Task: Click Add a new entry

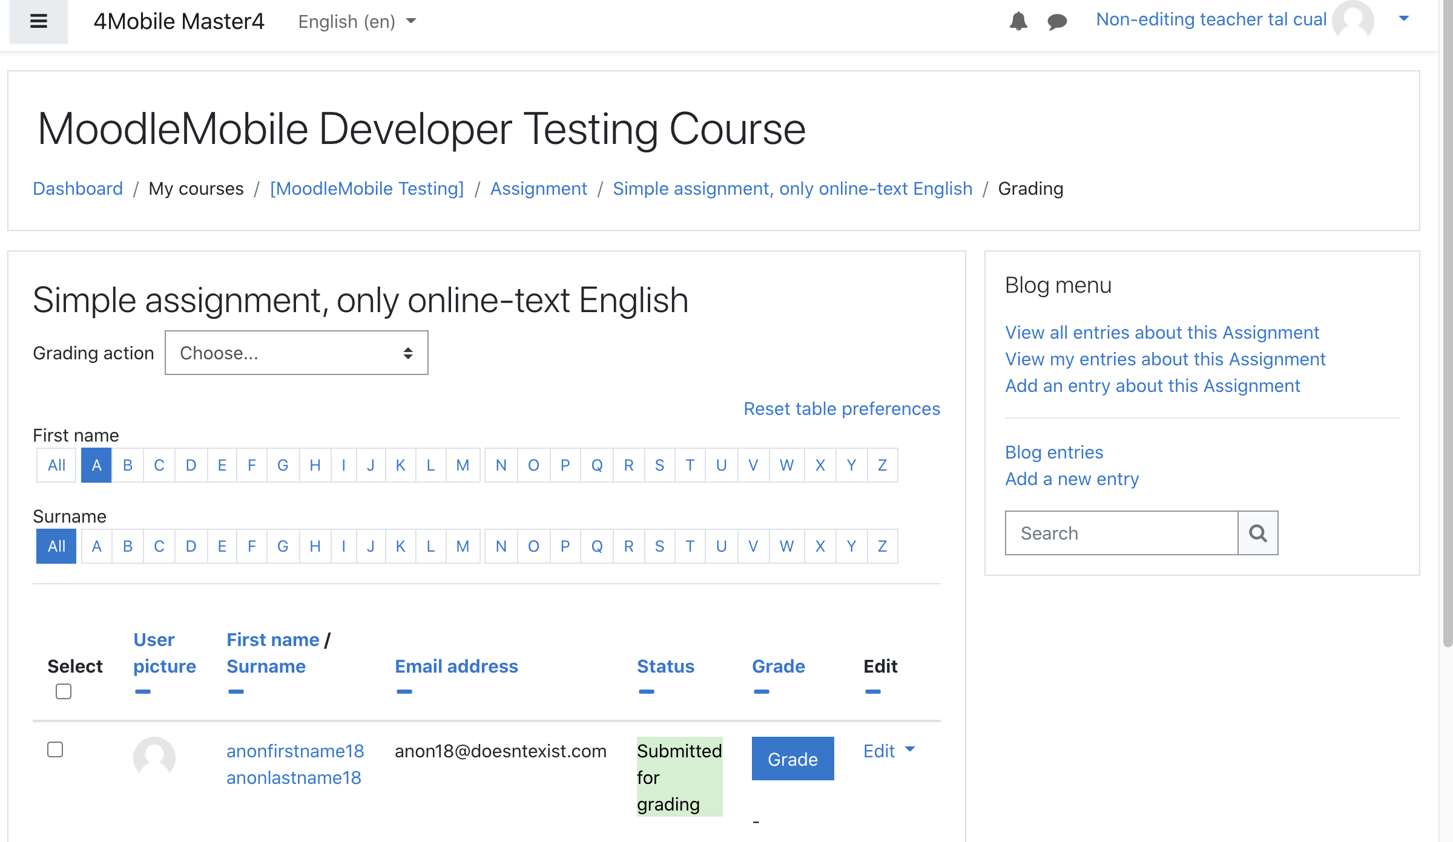Action: point(1072,479)
